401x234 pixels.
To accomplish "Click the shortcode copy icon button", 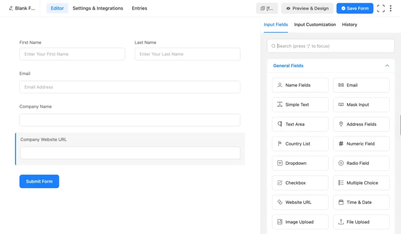I will coord(267,8).
